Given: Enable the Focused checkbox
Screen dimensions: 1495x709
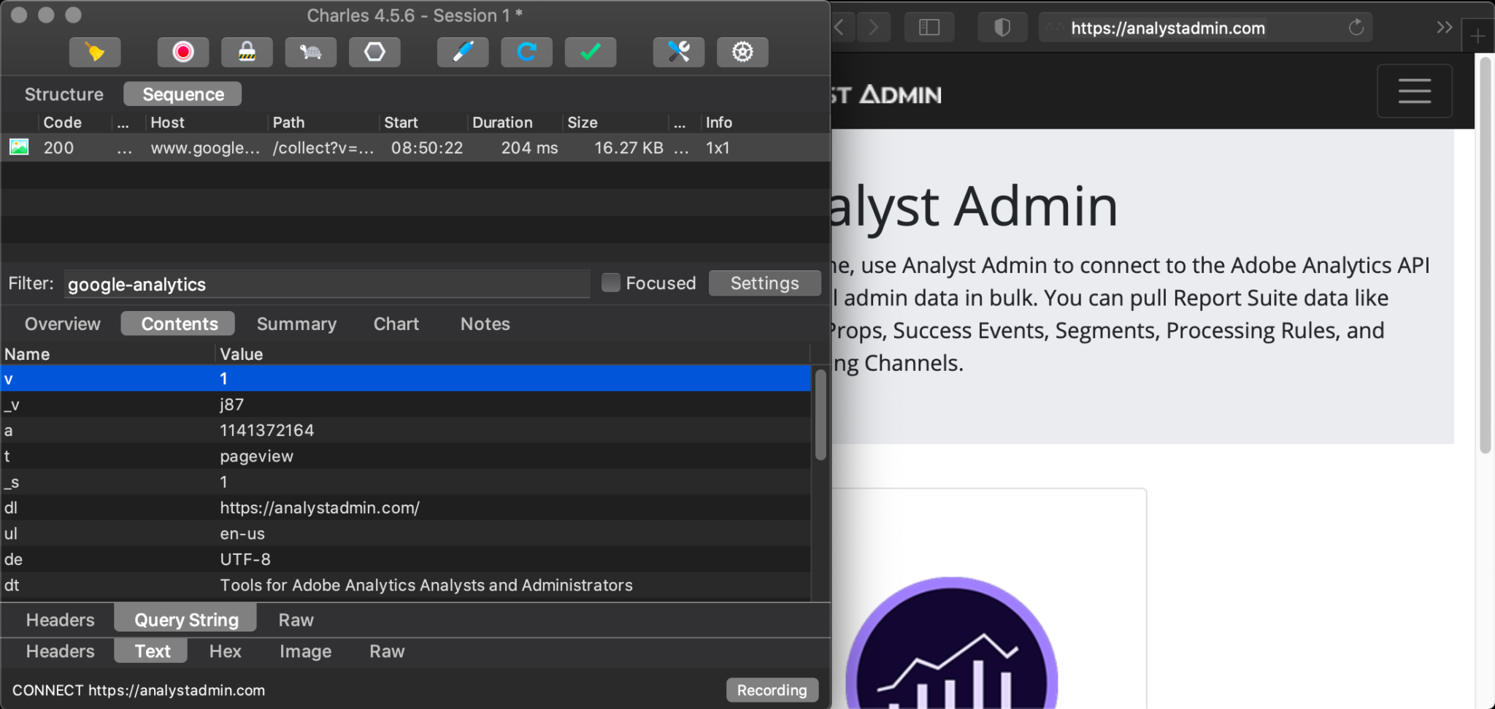Looking at the screenshot, I should pos(610,283).
